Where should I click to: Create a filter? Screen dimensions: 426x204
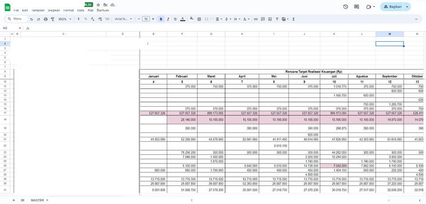coord(277,19)
